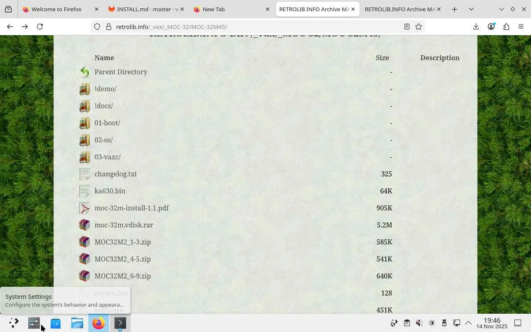
Task: Open the KDE application launcher
Action: tap(14, 323)
